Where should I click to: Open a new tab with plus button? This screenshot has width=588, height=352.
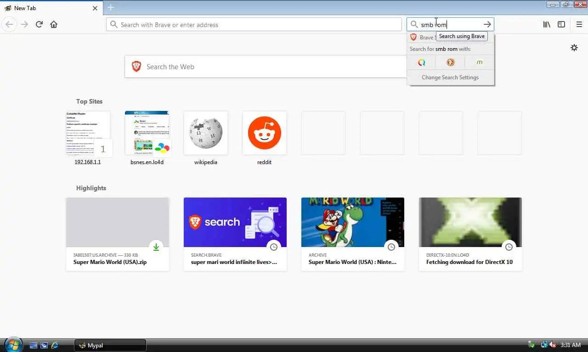pos(110,7)
